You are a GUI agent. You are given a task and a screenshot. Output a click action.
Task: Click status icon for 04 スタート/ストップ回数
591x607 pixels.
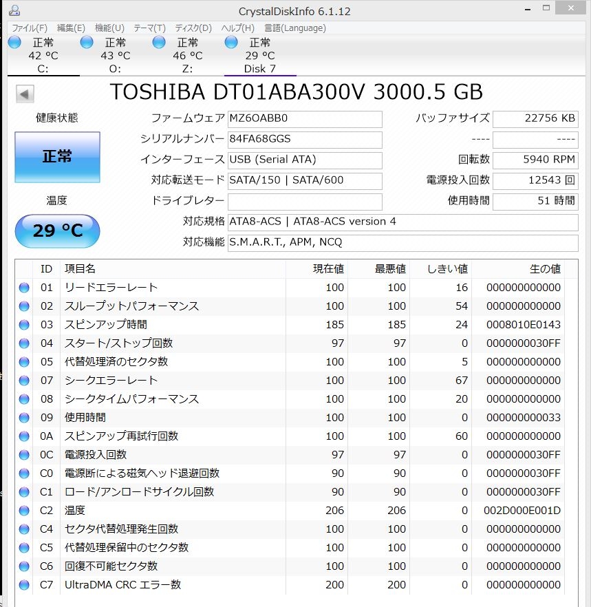pyautogui.click(x=24, y=343)
